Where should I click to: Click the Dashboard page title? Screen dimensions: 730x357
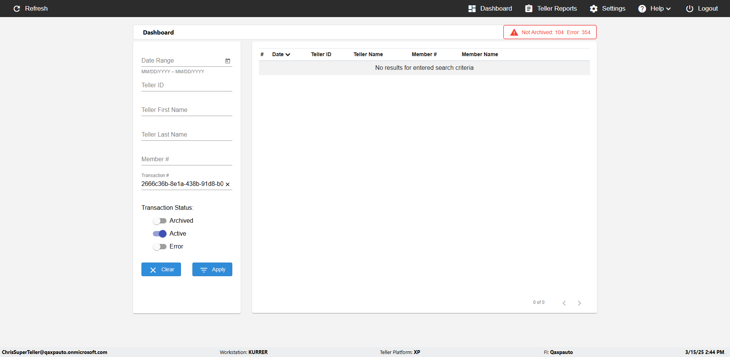coord(158,33)
